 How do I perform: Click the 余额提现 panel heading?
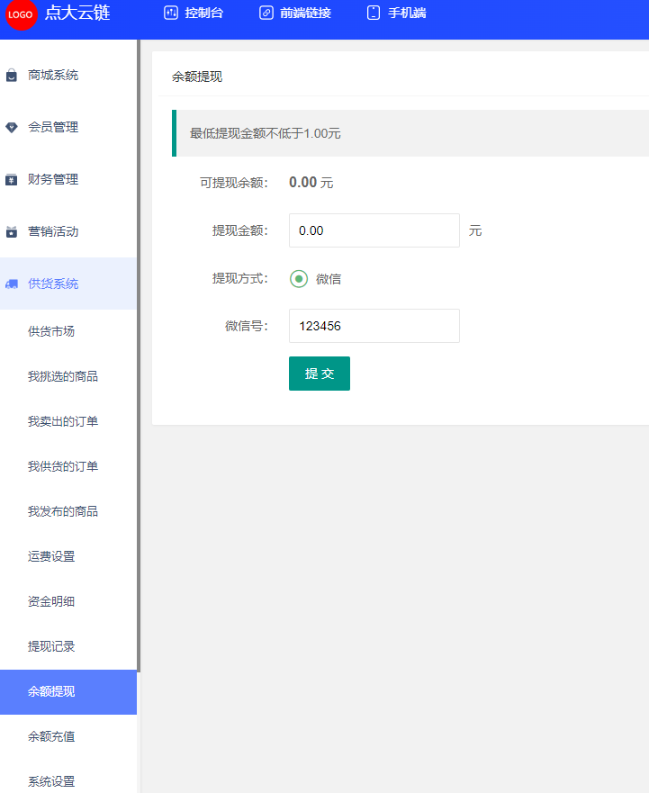pyautogui.click(x=197, y=77)
